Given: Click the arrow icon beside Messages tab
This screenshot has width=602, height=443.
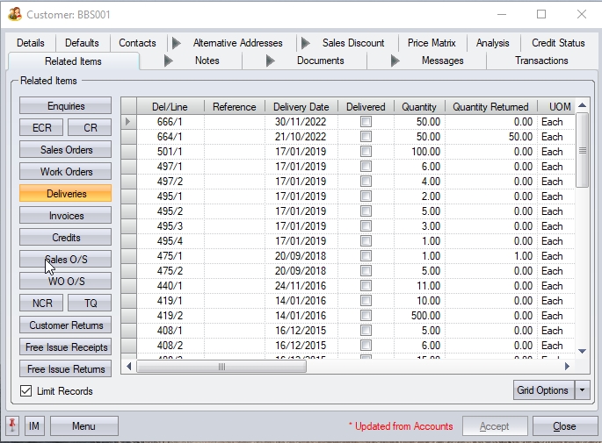Looking at the screenshot, I should click(395, 61).
